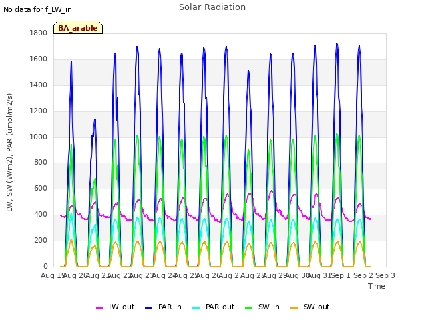Image resolution: width=426 pixels, height=320 pixels.
Task: Click the green SW_in legend swatch
Action: point(248,308)
